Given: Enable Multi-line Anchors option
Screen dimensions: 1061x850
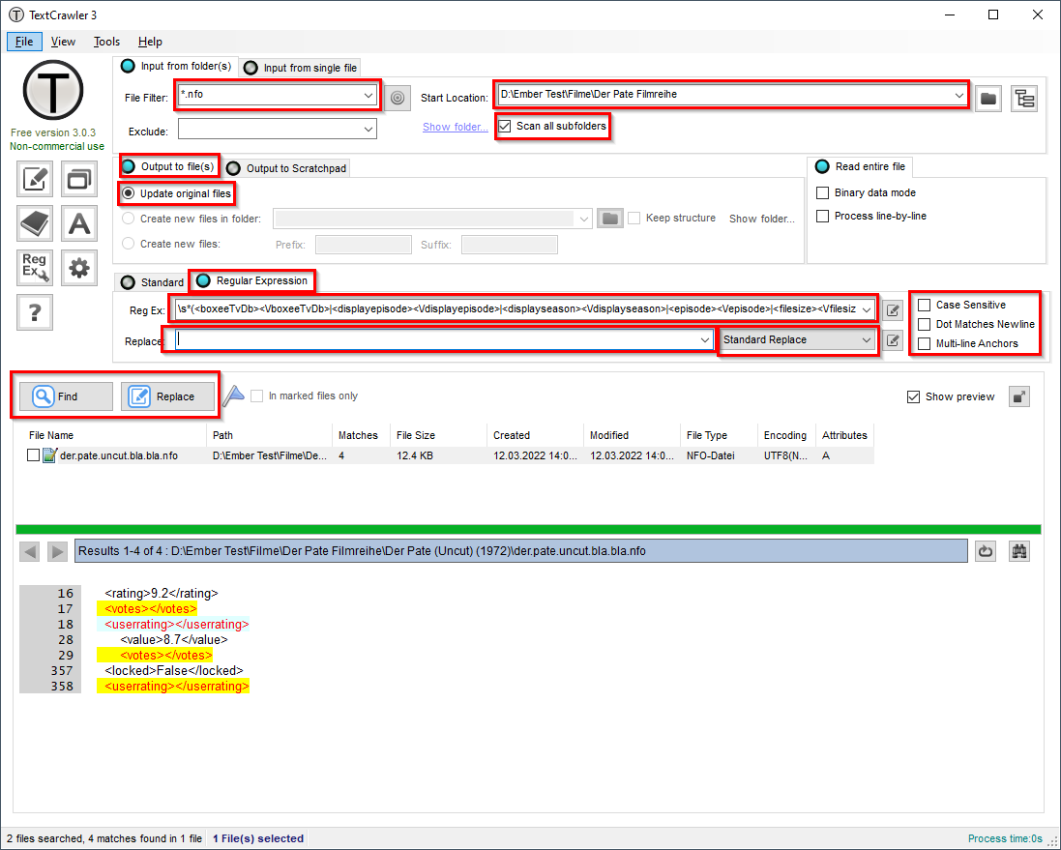Looking at the screenshot, I should tap(924, 344).
